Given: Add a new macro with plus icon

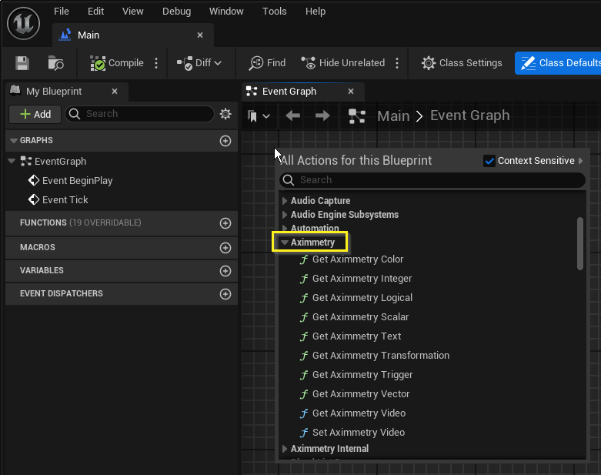Looking at the screenshot, I should click(225, 248).
